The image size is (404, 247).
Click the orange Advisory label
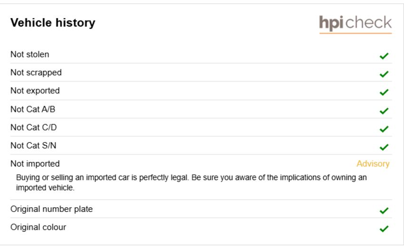373,164
